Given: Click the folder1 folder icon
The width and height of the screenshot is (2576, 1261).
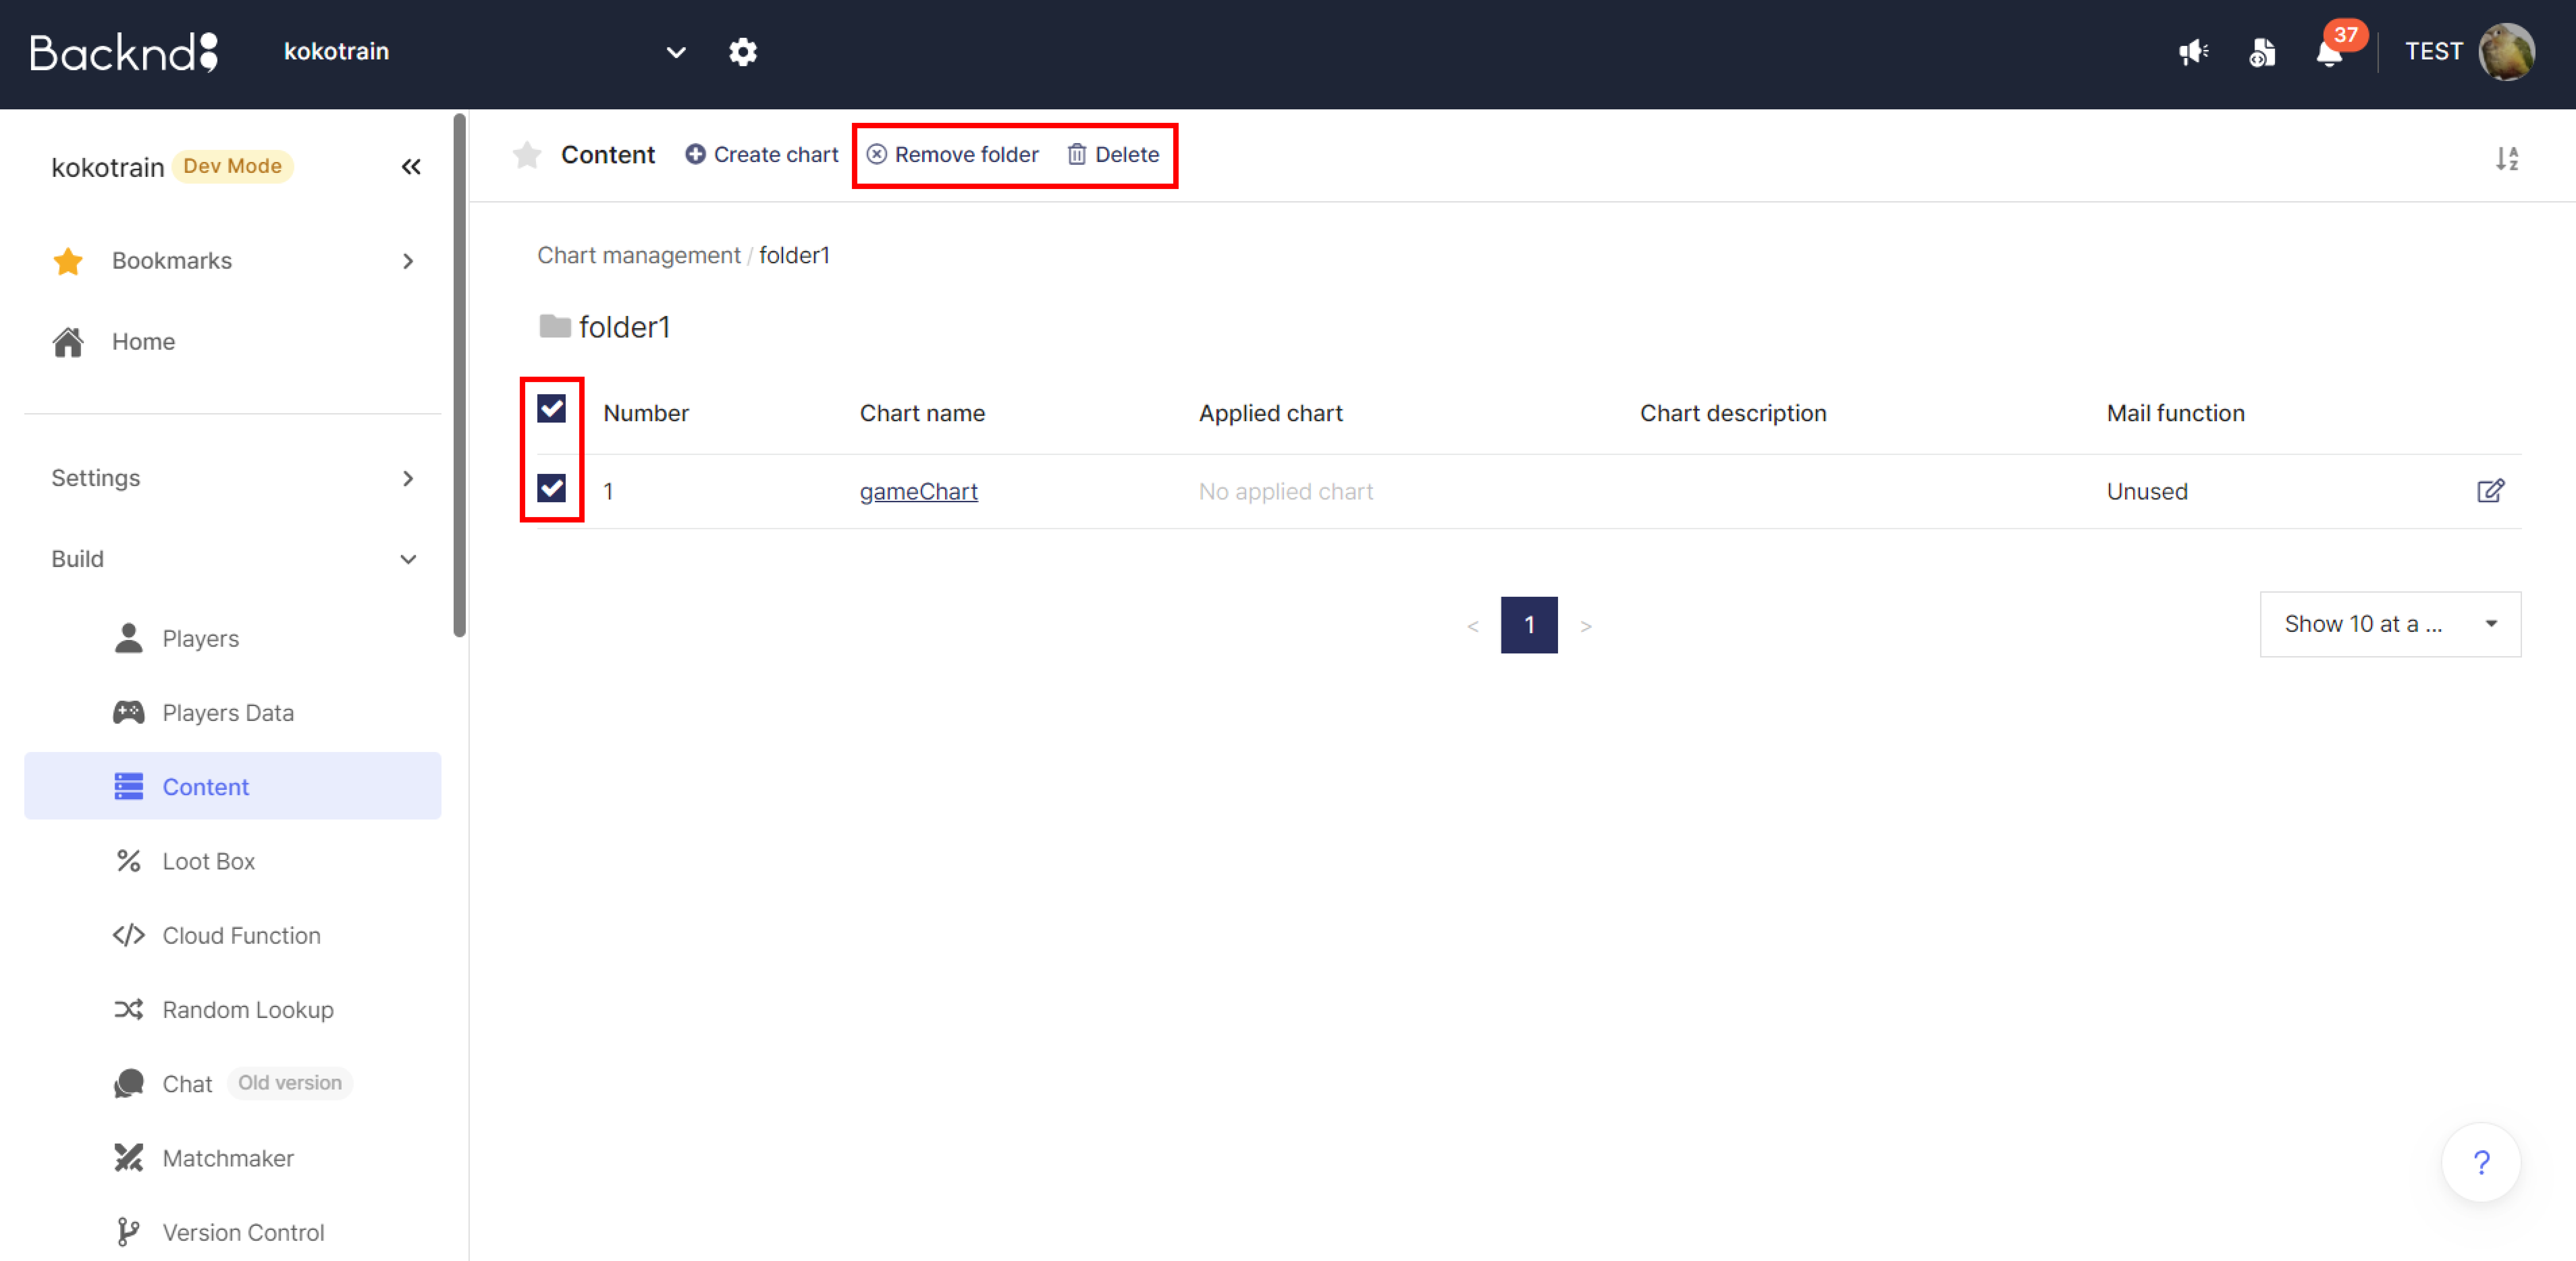Looking at the screenshot, I should pyautogui.click(x=555, y=327).
